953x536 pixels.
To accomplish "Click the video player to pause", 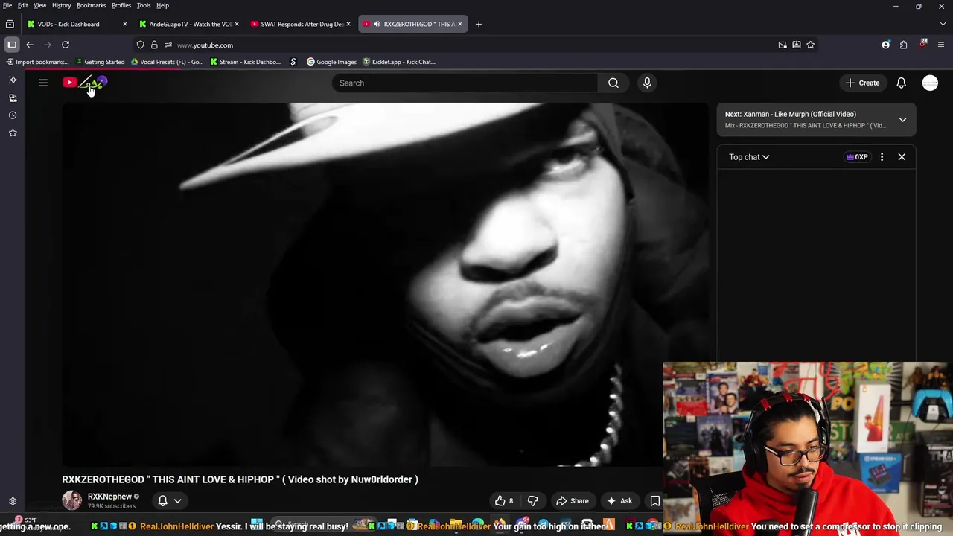I will click(385, 284).
